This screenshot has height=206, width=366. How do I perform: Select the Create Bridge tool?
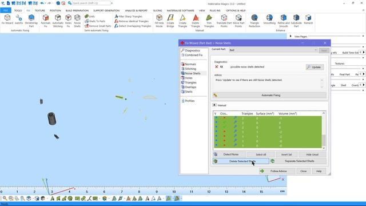tap(170, 21)
